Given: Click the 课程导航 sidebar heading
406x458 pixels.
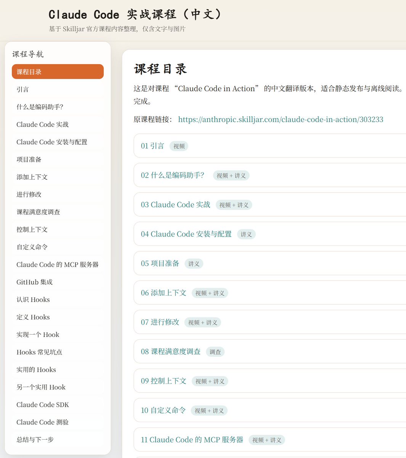Looking at the screenshot, I should pos(28,54).
